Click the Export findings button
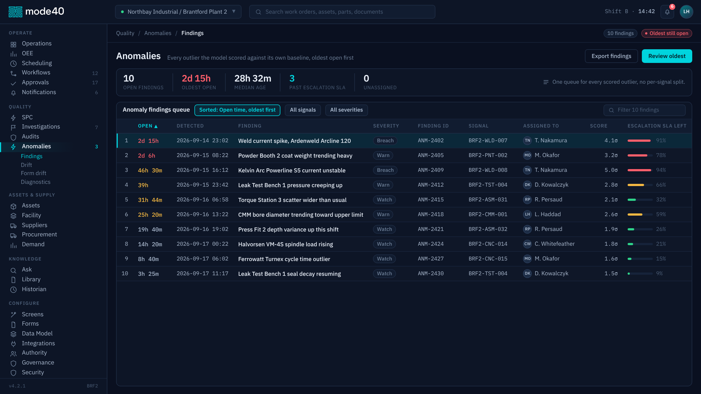The image size is (701, 394). (x=611, y=56)
